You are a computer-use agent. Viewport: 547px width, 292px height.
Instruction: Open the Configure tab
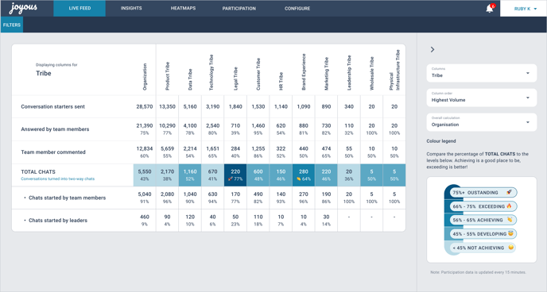pos(297,9)
